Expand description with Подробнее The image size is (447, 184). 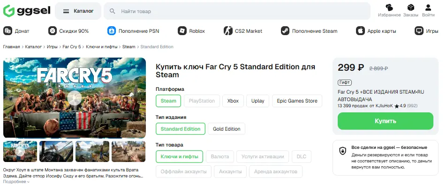[x=16, y=182]
